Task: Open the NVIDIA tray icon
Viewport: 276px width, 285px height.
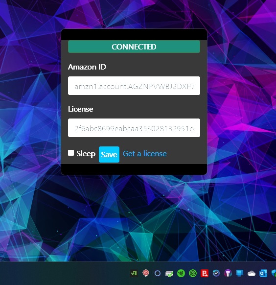Action: point(134,273)
